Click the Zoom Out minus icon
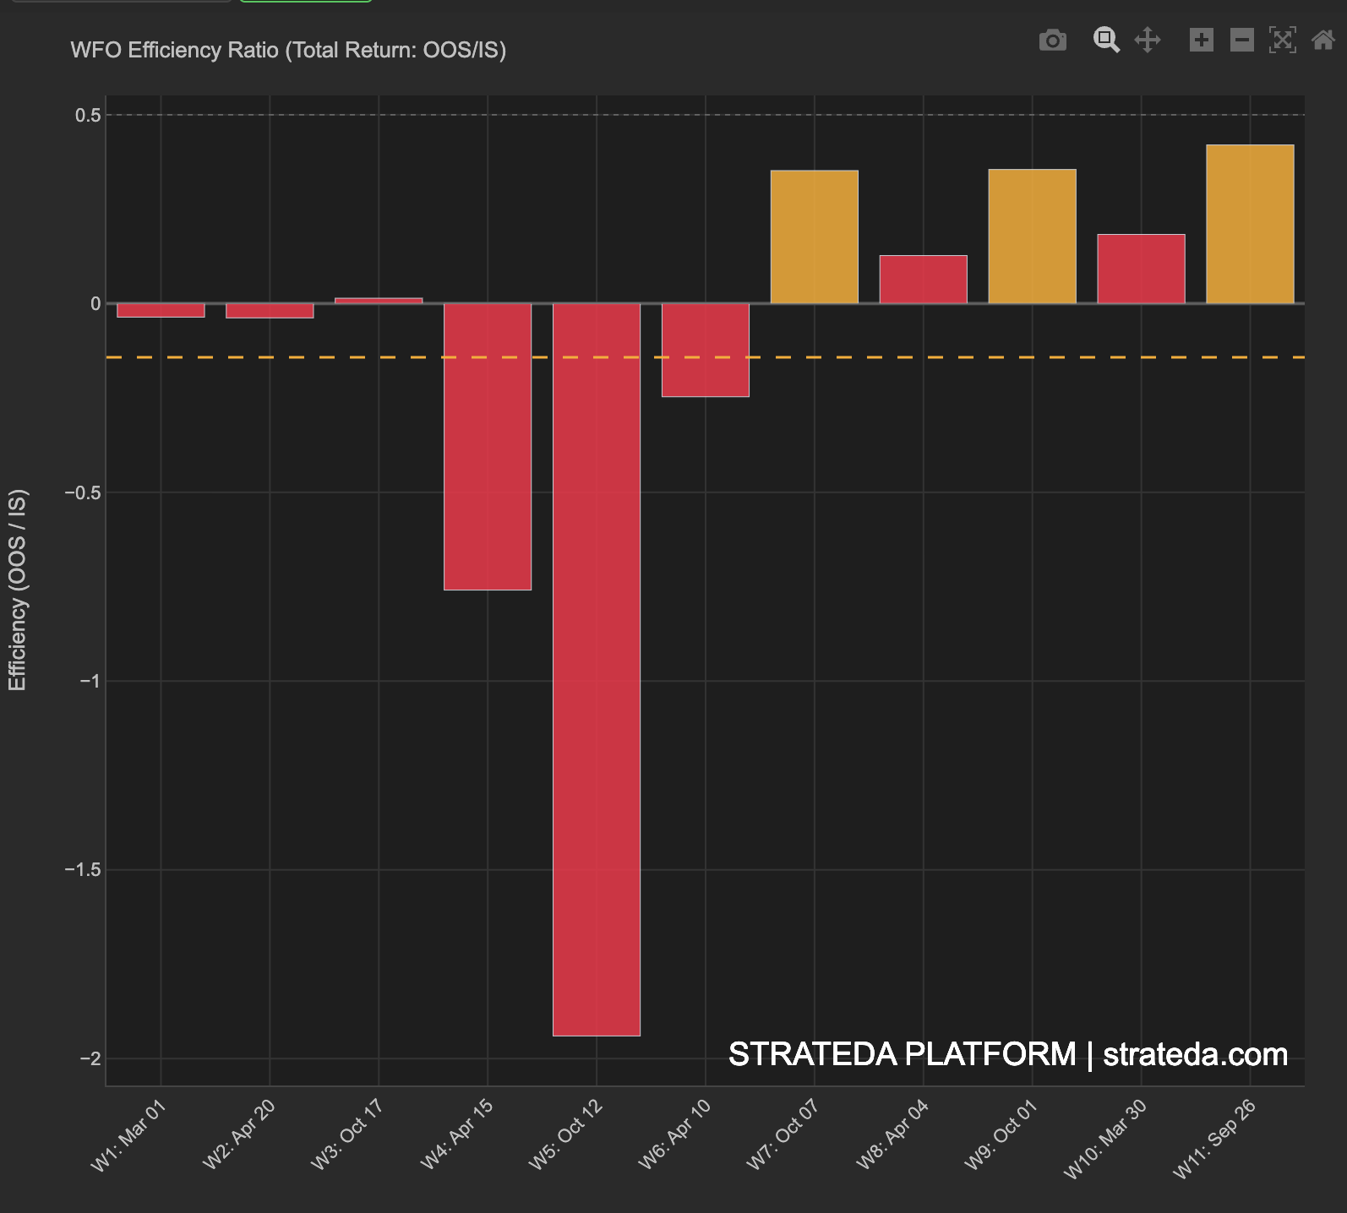The height and width of the screenshot is (1213, 1347). pyautogui.click(x=1241, y=41)
